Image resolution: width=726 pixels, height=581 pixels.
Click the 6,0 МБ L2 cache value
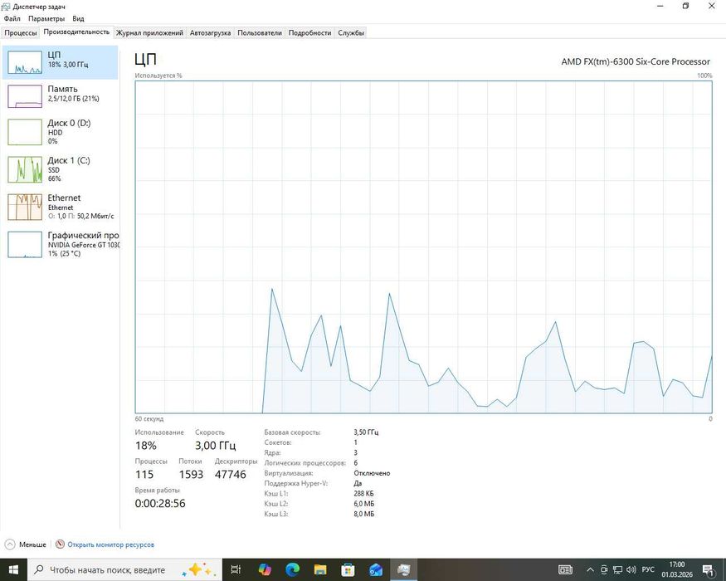pos(364,504)
